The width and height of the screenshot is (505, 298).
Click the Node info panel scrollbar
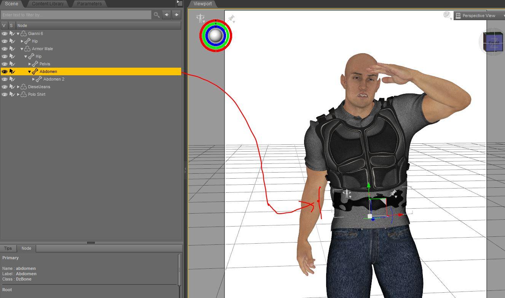(180, 269)
